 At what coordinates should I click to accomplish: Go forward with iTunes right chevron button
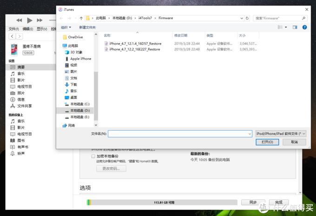[20, 36]
